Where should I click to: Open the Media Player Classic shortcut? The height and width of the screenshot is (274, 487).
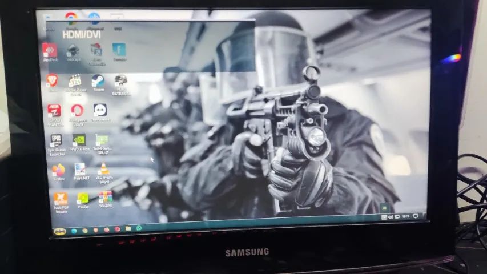[x=75, y=84]
